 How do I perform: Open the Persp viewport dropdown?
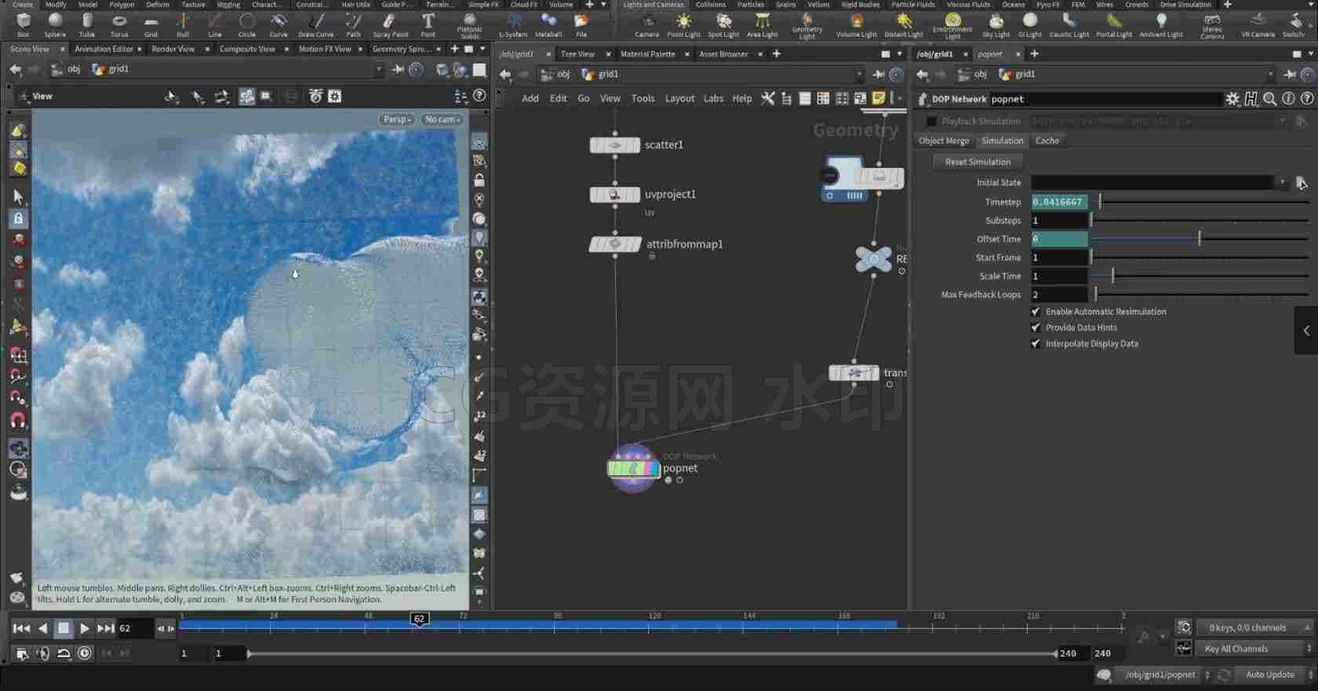click(397, 119)
